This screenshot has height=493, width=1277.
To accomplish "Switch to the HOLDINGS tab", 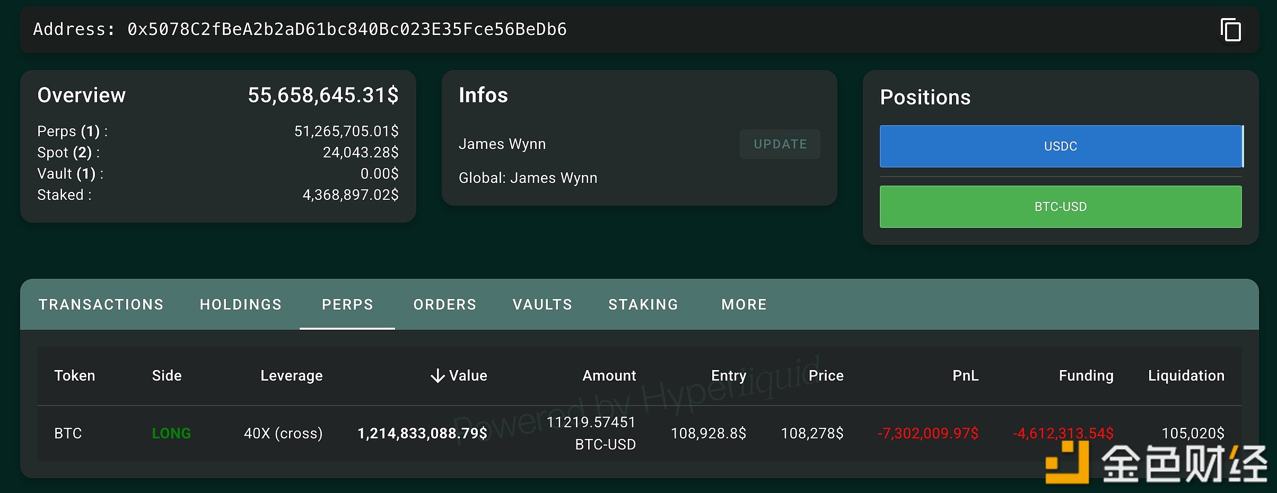I will [x=241, y=304].
